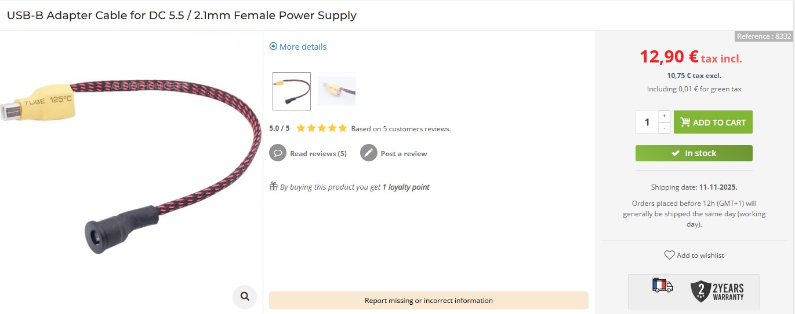Click the More details arrow icon

click(273, 46)
